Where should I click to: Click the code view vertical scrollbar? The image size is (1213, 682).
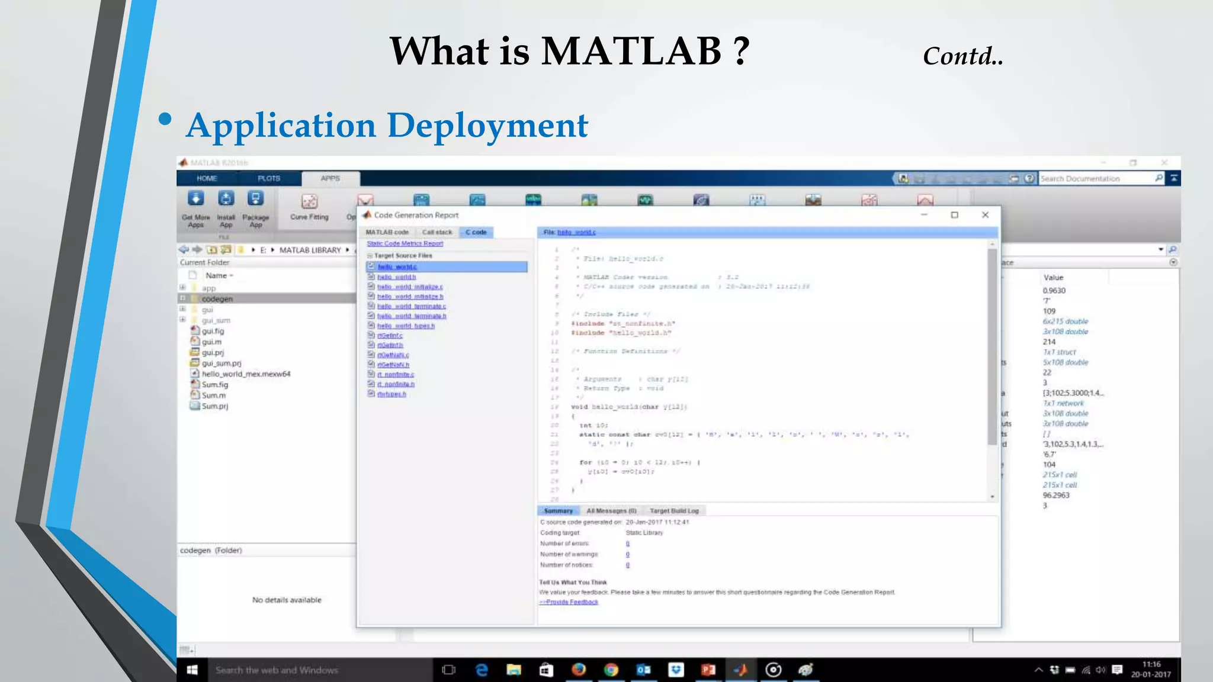[992, 346]
